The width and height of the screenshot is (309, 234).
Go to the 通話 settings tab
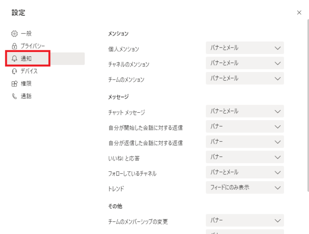pos(26,96)
